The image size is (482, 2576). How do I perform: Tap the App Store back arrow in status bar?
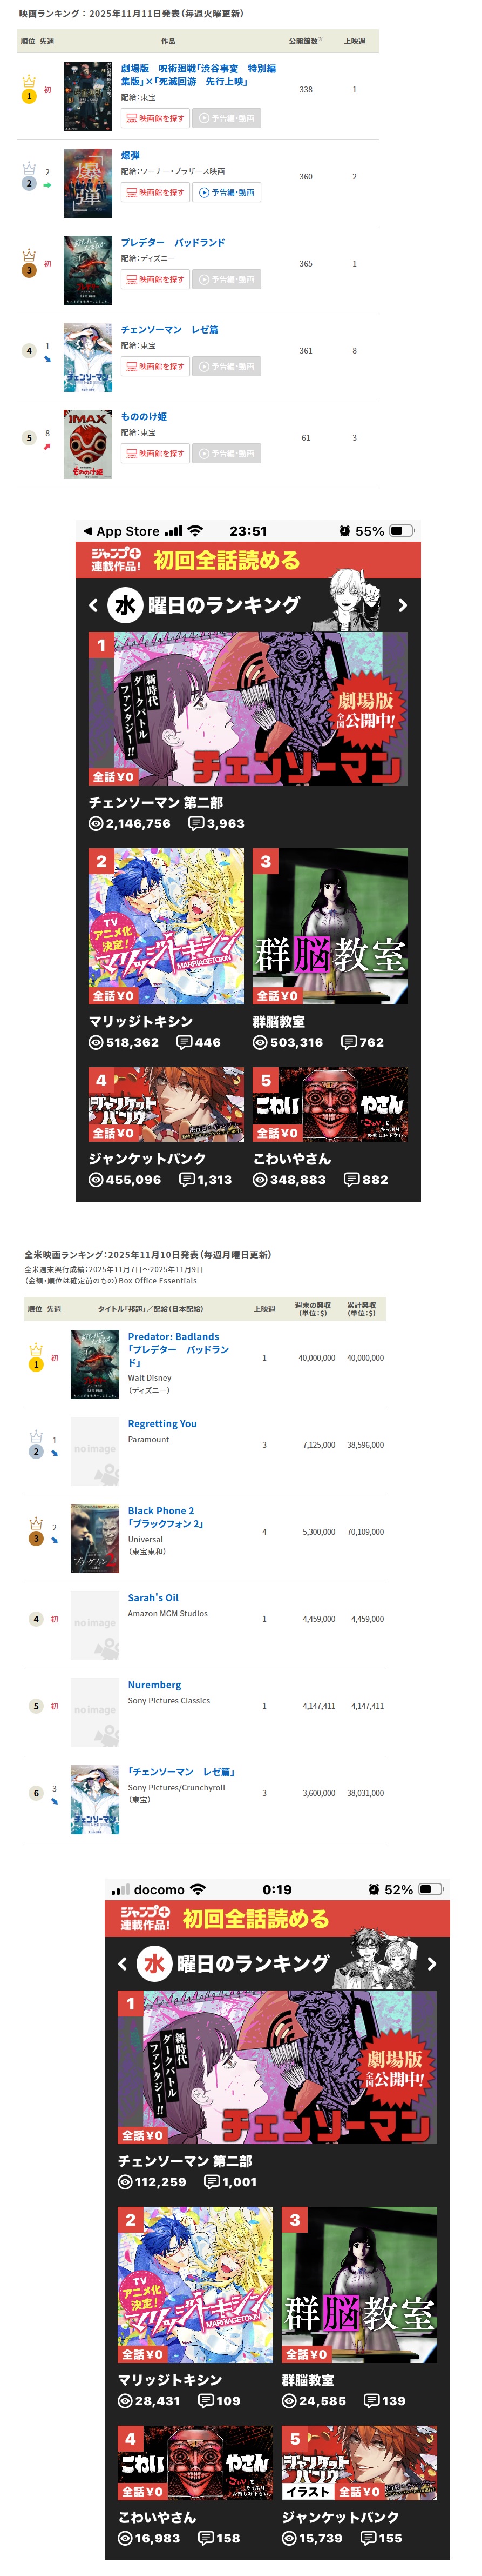pyautogui.click(x=88, y=531)
